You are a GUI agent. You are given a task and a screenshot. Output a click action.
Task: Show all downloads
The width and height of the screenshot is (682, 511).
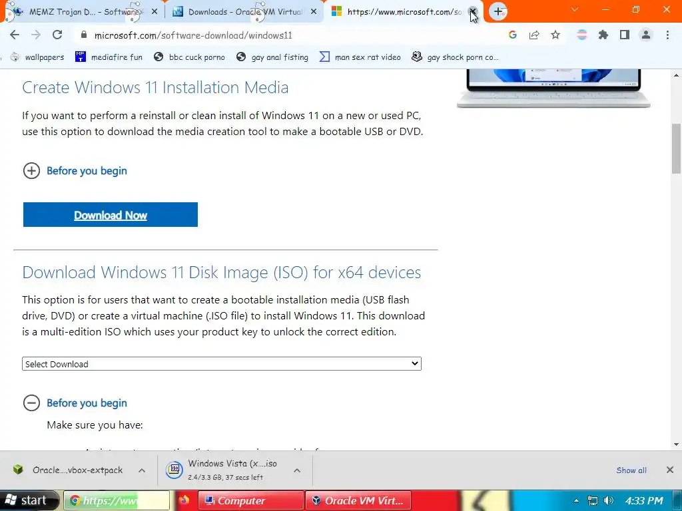(631, 470)
